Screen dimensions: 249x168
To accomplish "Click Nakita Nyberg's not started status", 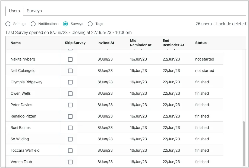I will [205, 59].
